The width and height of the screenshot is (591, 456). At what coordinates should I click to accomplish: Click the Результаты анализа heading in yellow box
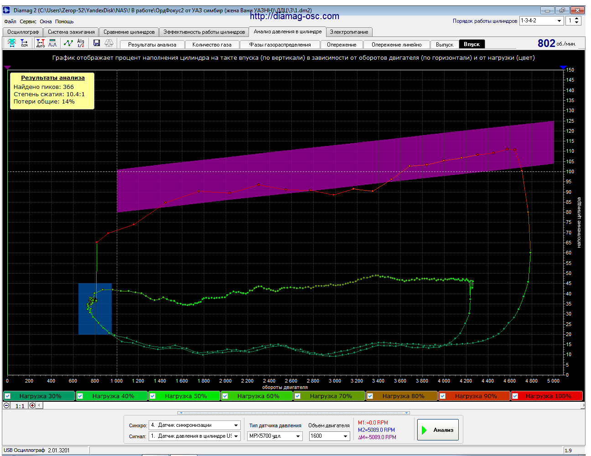point(53,78)
